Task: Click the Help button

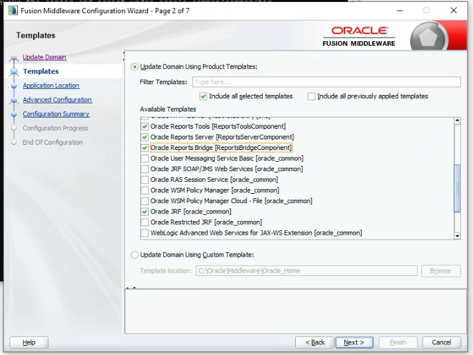Action: pos(29,342)
